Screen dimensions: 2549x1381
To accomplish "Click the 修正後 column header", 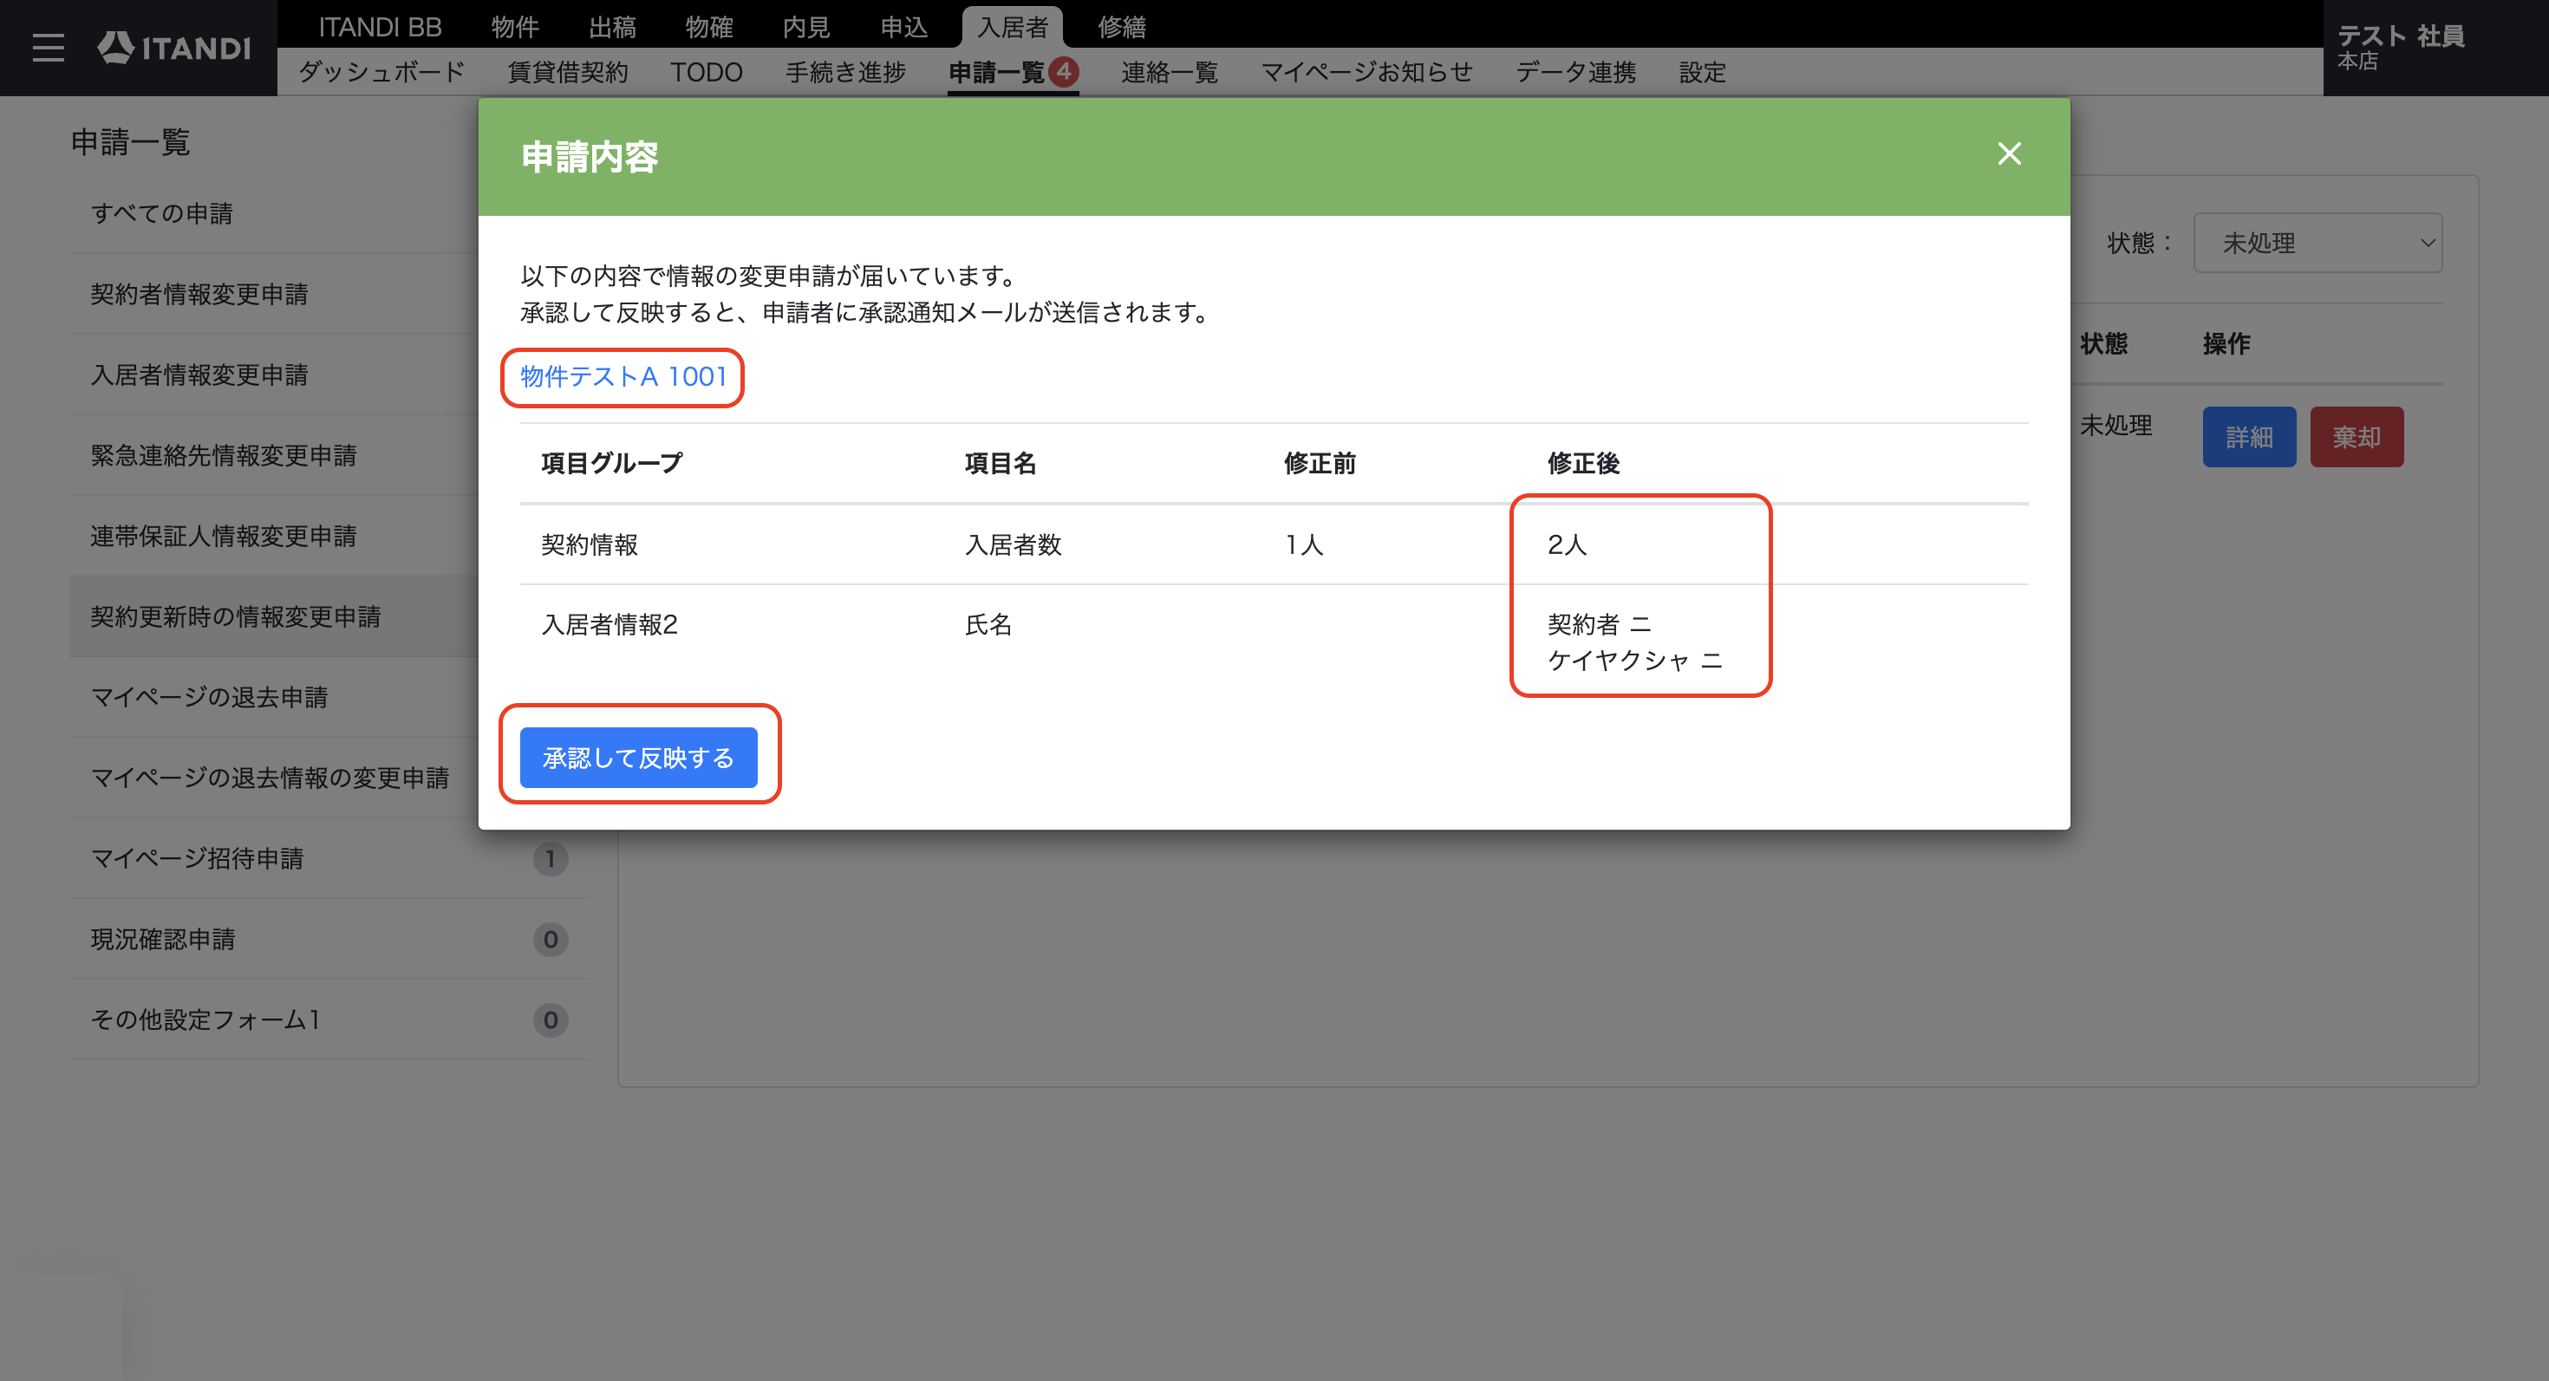I will pyautogui.click(x=1583, y=463).
